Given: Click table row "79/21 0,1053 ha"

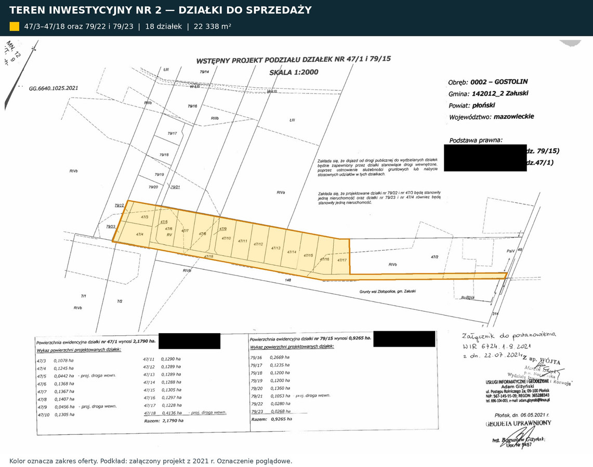Looking at the screenshot, I should click(x=291, y=395).
